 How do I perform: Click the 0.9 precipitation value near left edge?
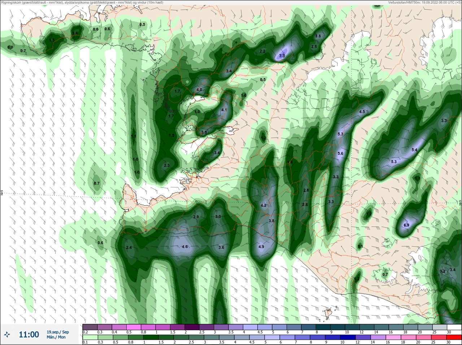point(10,48)
